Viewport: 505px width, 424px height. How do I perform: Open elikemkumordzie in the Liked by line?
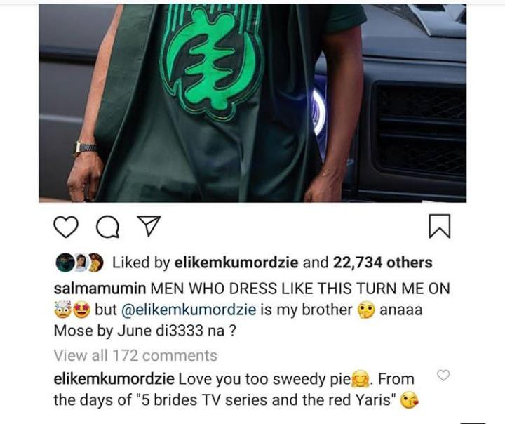pos(236,263)
